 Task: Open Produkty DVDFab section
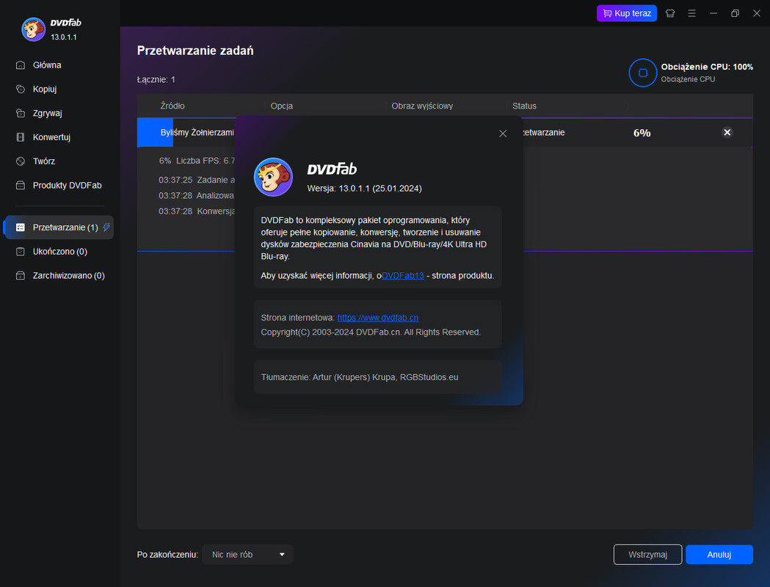pyautogui.click(x=67, y=185)
